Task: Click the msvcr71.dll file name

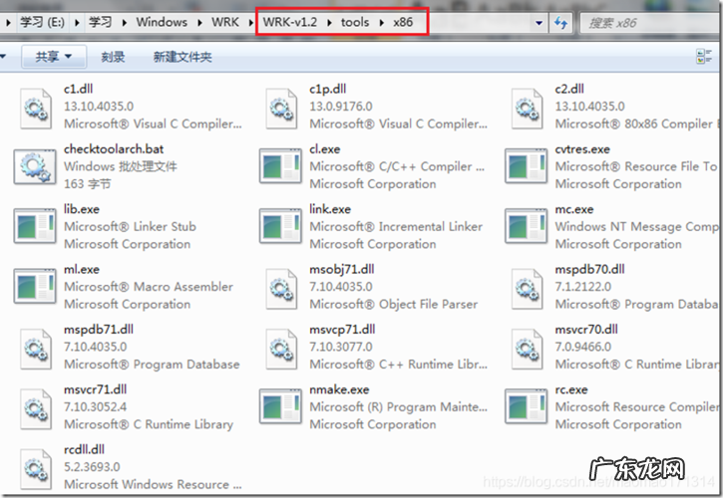Action: [x=96, y=389]
